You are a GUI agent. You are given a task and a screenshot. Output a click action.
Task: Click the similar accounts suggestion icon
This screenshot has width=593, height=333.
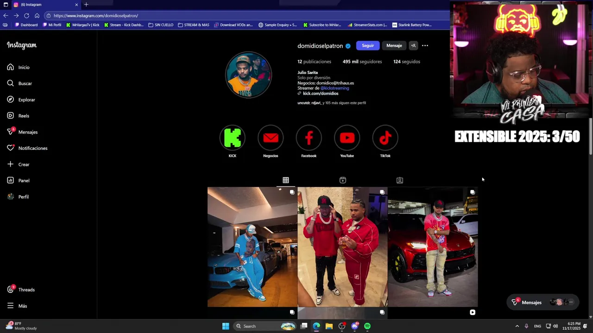click(414, 46)
